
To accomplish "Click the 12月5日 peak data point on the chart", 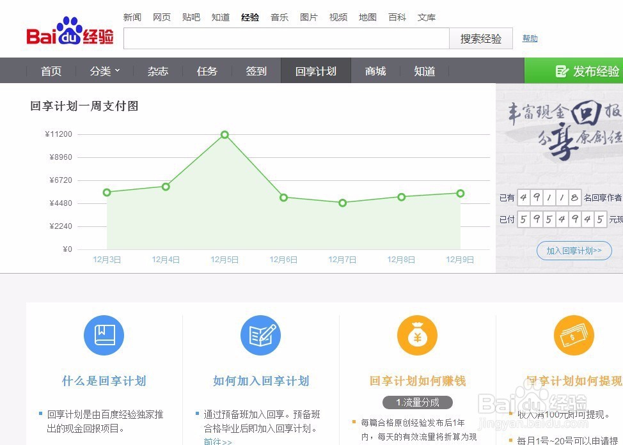I will click(x=225, y=135).
